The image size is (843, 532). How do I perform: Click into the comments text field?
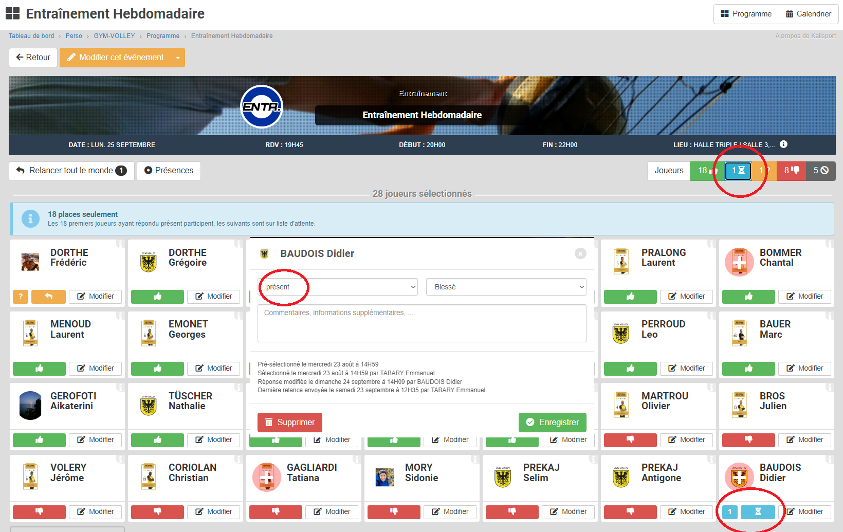(x=421, y=323)
